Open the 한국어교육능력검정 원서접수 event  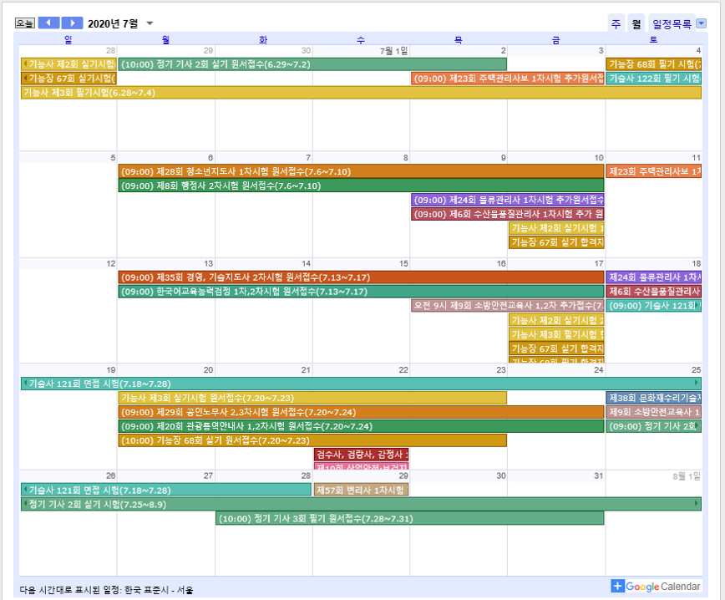[361, 292]
